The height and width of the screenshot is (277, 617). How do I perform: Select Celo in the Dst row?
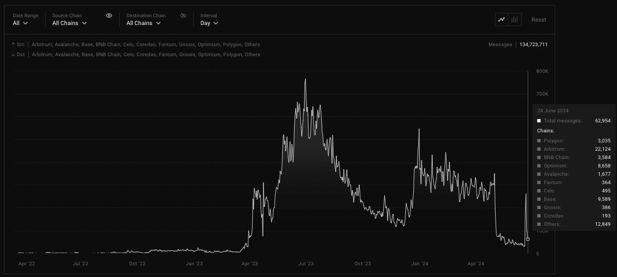pos(129,55)
